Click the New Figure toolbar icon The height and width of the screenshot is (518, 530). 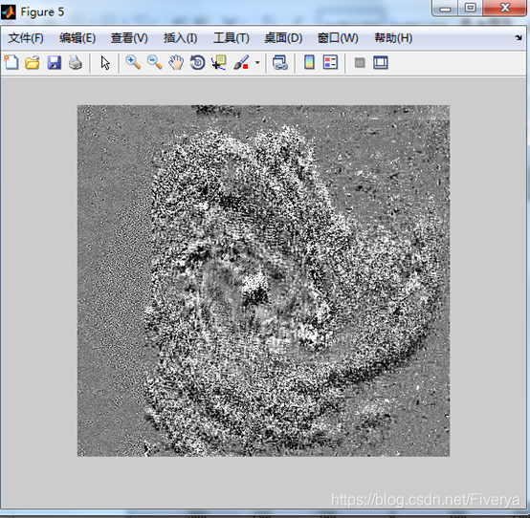(x=11, y=63)
